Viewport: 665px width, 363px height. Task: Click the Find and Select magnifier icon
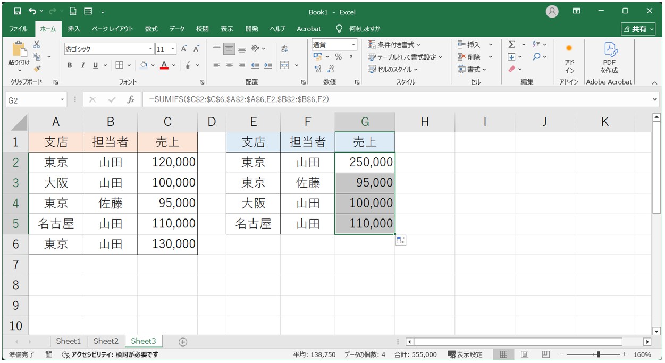coord(536,57)
